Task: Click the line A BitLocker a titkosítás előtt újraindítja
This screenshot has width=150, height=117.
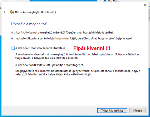Action: (x=49, y=65)
